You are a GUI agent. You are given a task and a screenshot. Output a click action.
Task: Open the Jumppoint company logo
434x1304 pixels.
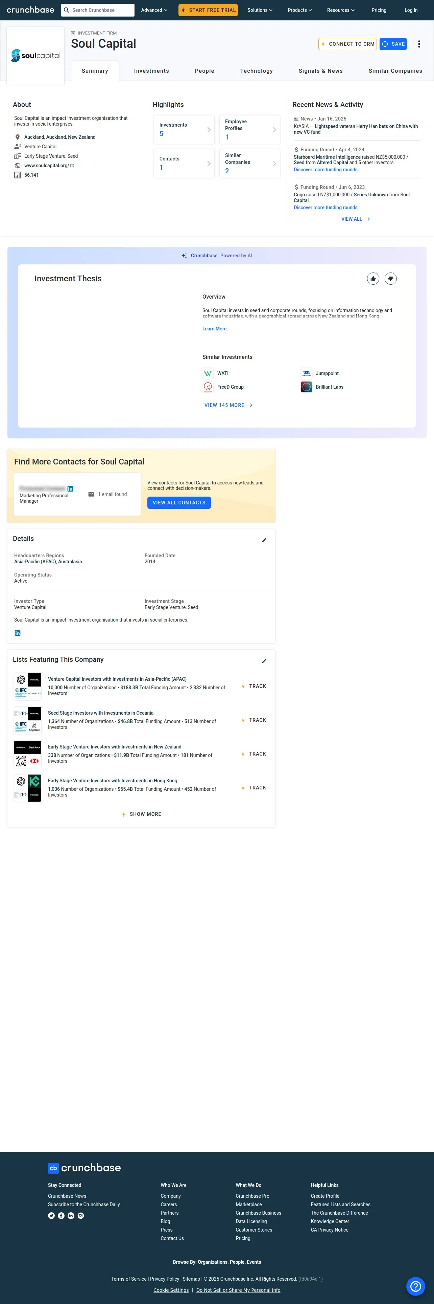tap(306, 374)
